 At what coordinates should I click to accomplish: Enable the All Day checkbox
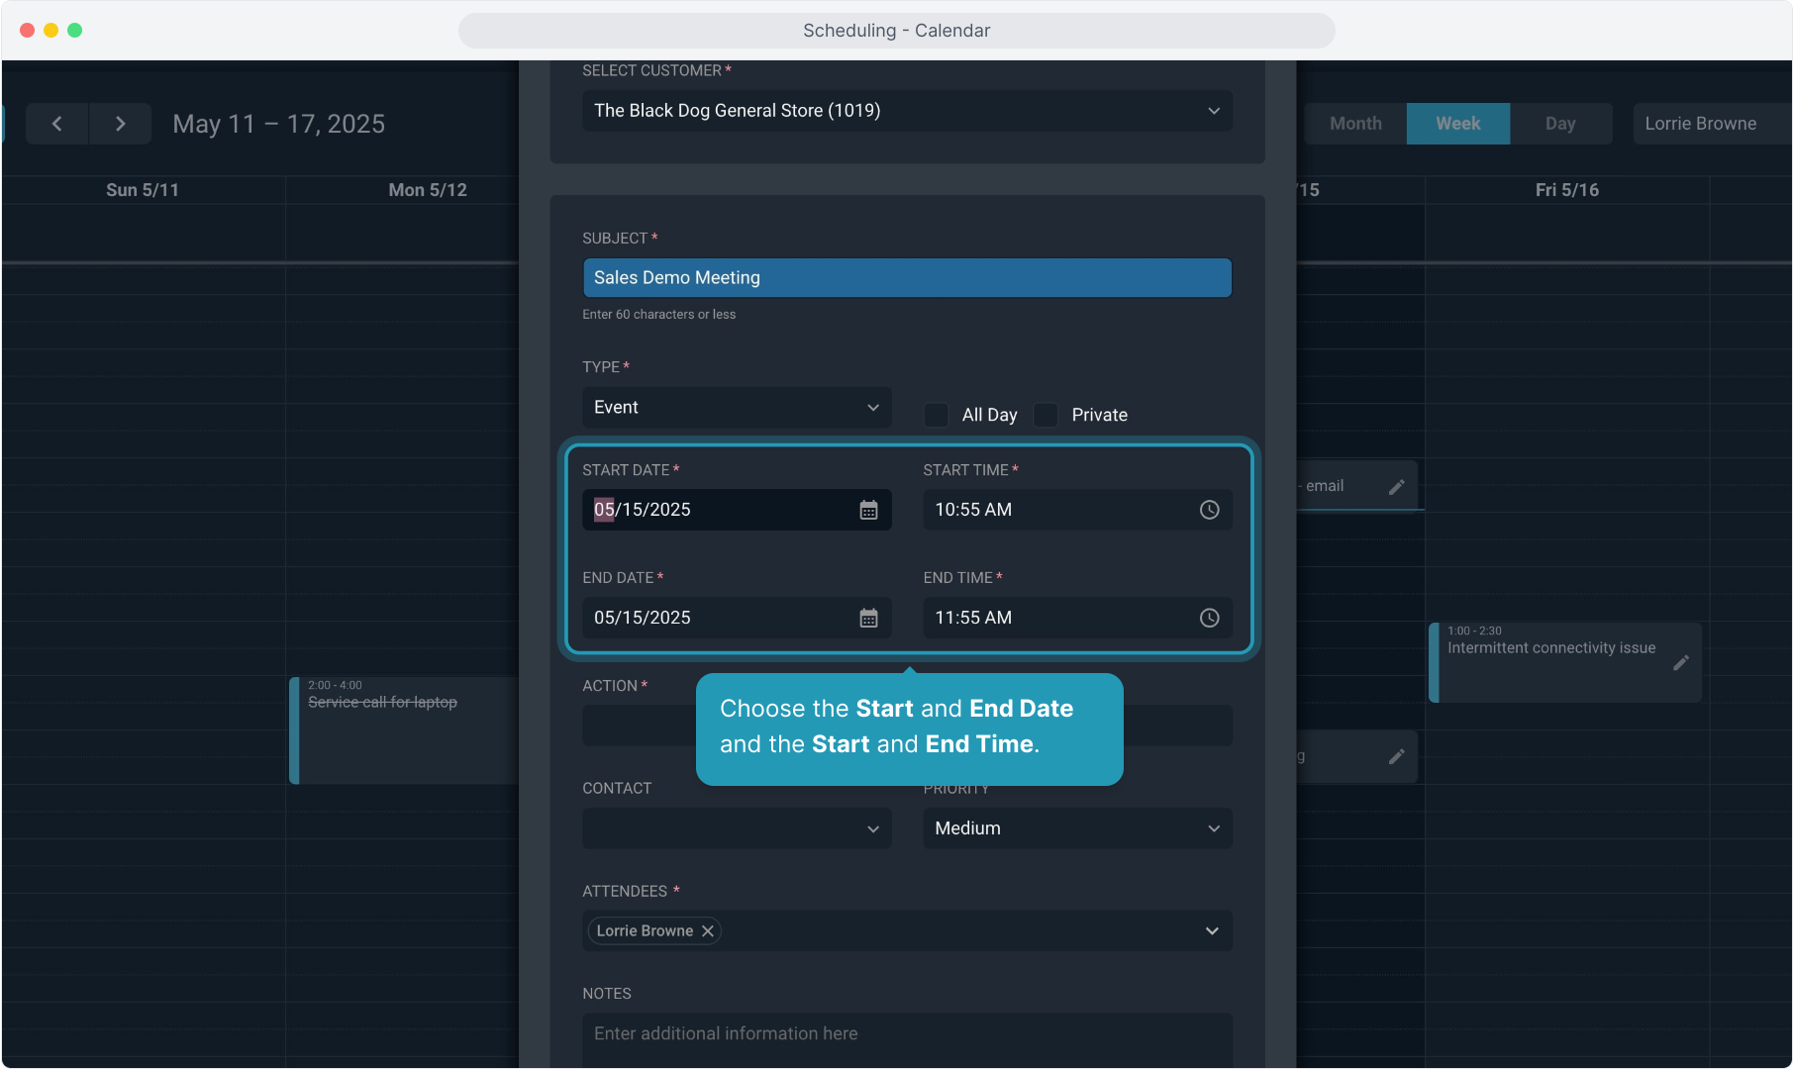[x=936, y=415]
